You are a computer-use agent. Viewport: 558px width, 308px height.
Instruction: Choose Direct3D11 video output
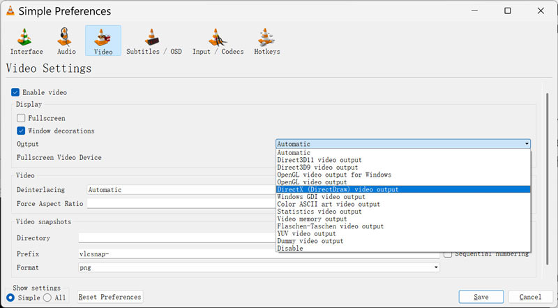click(403, 160)
